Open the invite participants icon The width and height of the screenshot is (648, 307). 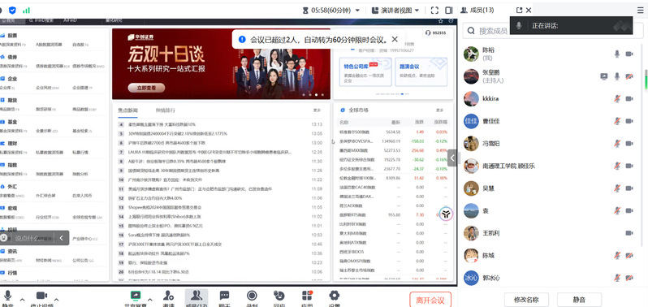point(168,296)
